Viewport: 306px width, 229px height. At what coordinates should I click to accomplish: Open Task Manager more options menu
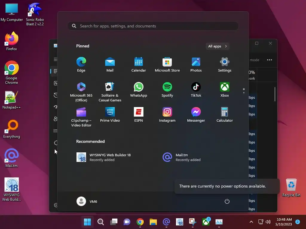click(x=270, y=60)
